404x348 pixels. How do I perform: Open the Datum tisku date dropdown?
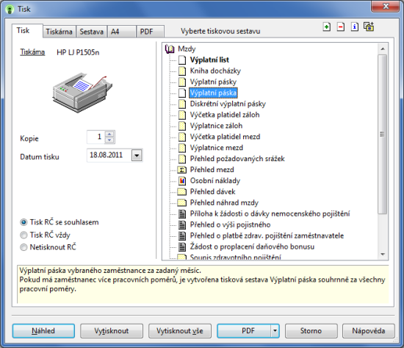click(x=137, y=155)
